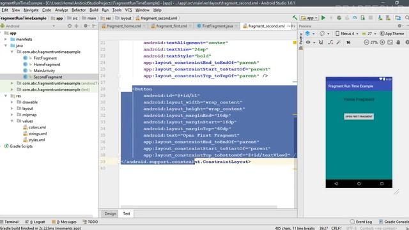
Task: Run the app with the green play button
Action: pyautogui.click(x=323, y=18)
